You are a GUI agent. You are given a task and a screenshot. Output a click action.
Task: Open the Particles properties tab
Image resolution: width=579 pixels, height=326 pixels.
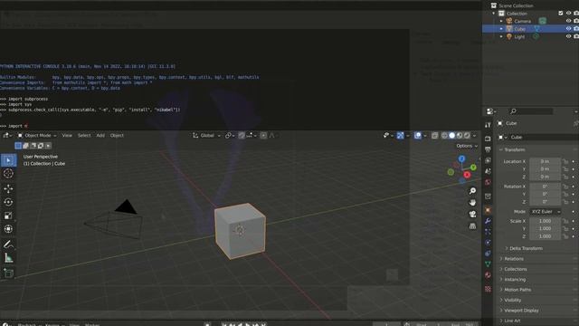point(488,232)
